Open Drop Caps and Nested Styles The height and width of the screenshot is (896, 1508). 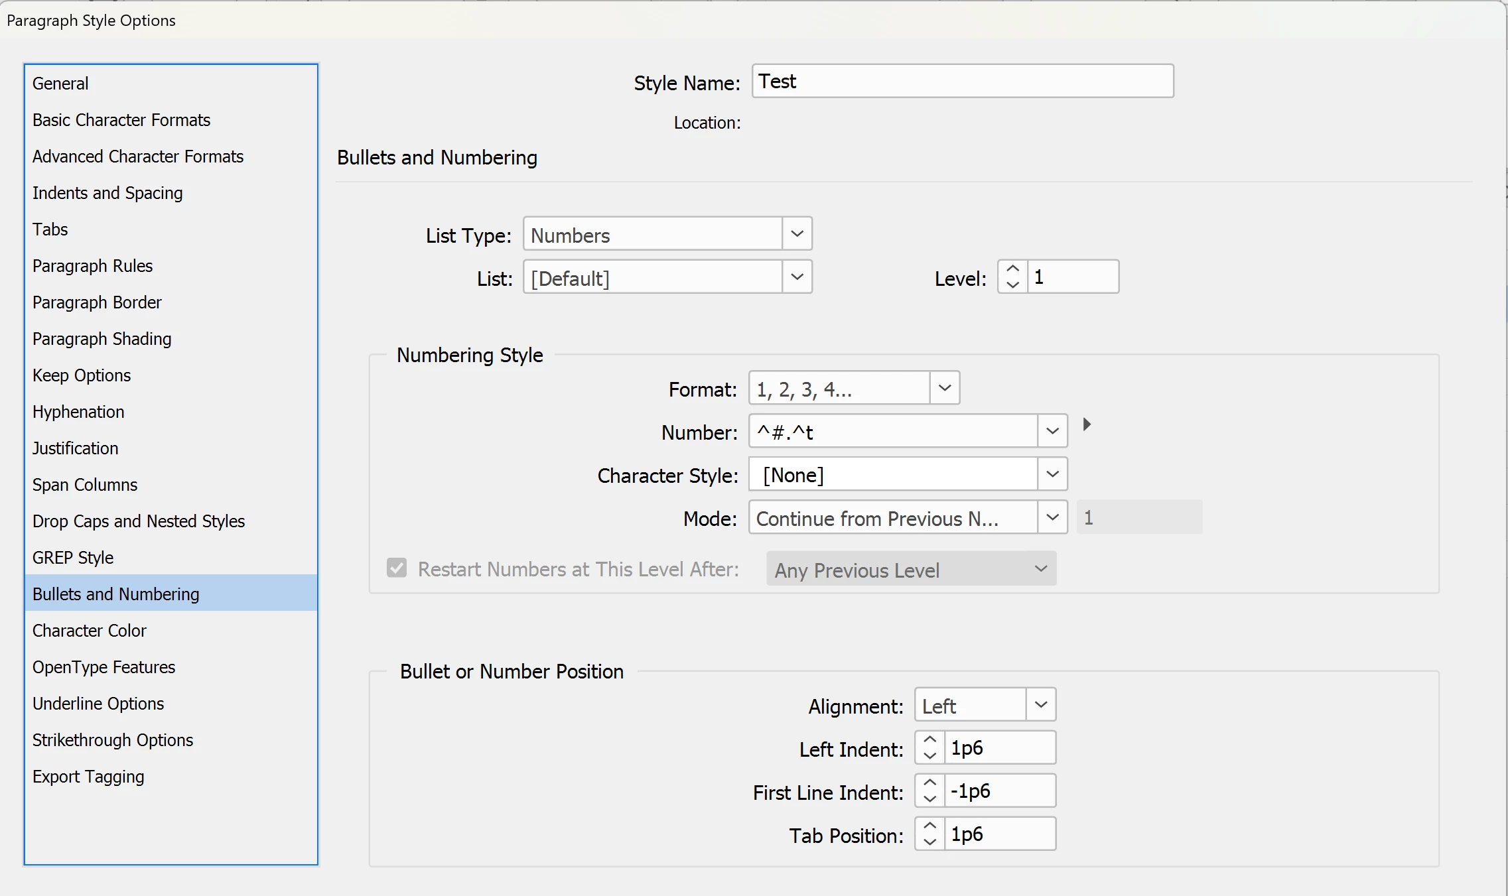click(x=139, y=521)
